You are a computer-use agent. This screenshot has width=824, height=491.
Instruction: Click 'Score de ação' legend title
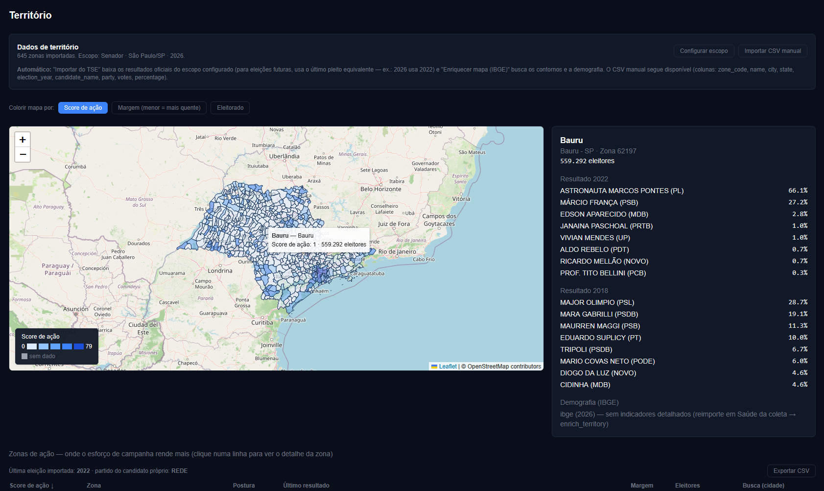[41, 337]
